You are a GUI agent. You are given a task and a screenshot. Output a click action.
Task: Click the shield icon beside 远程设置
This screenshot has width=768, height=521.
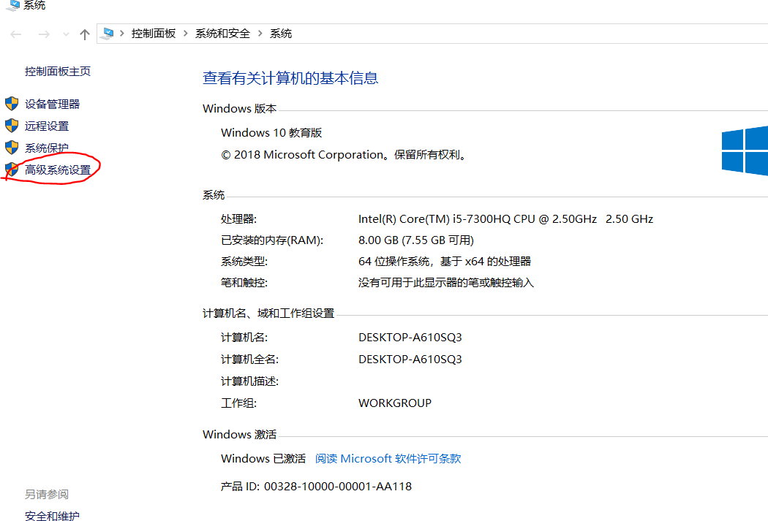pyautogui.click(x=11, y=126)
